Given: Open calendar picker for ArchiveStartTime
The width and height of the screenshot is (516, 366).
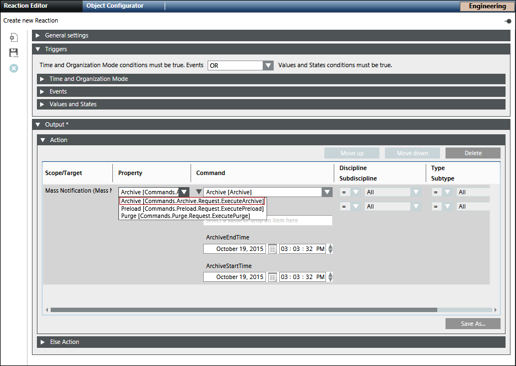Looking at the screenshot, I should click(272, 277).
